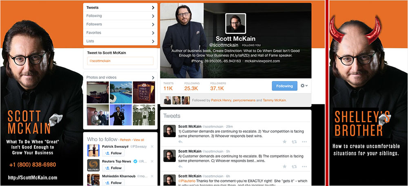This screenshot has height=186, width=408.
Task: Reply to the 29m tweet
Action: pyautogui.click(x=180, y=142)
